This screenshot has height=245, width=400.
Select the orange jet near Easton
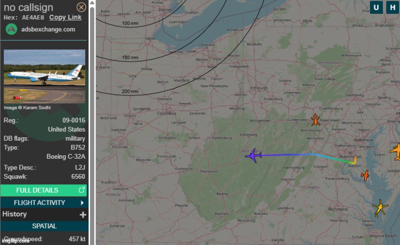tap(396, 152)
